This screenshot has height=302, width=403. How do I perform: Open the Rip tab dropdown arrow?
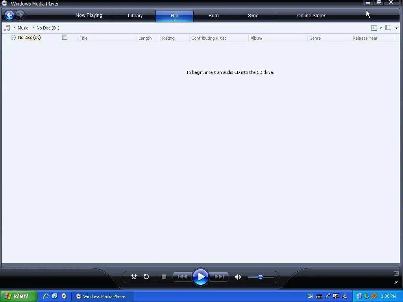(174, 20)
